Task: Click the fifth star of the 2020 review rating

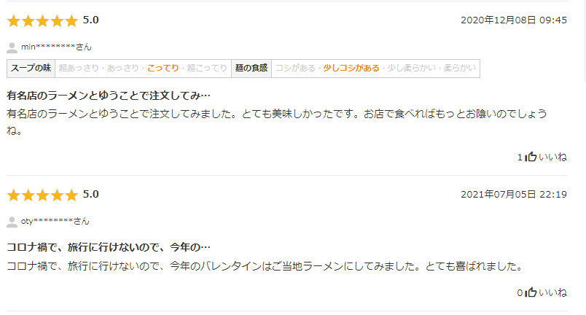Action: 71,20
